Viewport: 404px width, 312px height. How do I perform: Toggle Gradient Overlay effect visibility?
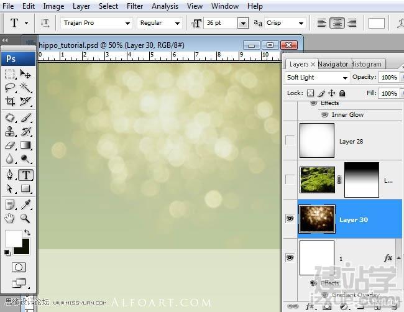(x=324, y=295)
